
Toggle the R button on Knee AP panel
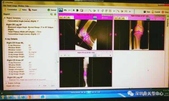(123, 18)
